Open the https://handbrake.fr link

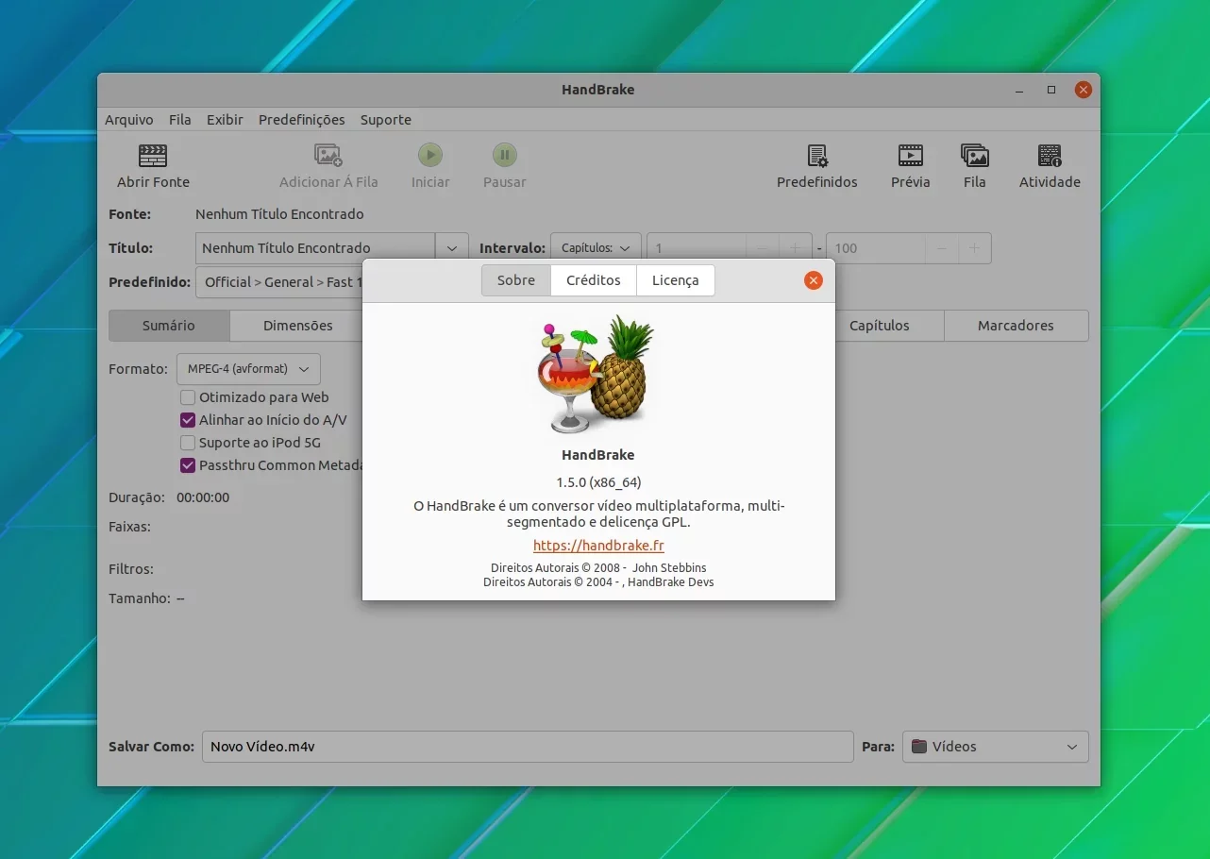tap(598, 546)
